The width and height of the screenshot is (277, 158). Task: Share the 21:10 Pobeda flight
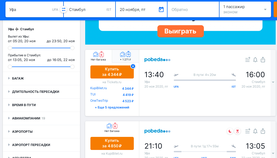[x=263, y=131]
